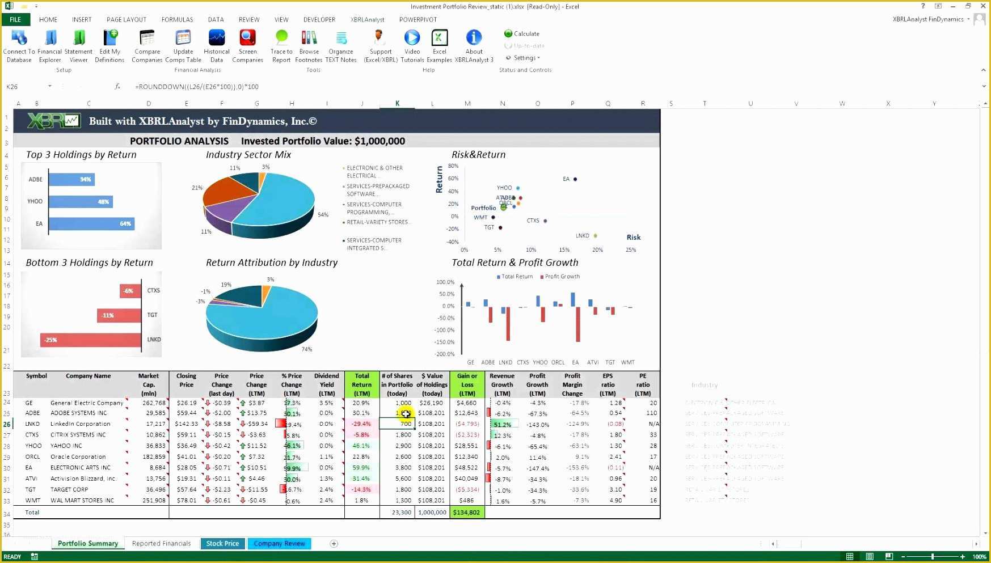
Task: Open XBRLAnalyst FinDynamics account dropdown
Action: [x=930, y=19]
